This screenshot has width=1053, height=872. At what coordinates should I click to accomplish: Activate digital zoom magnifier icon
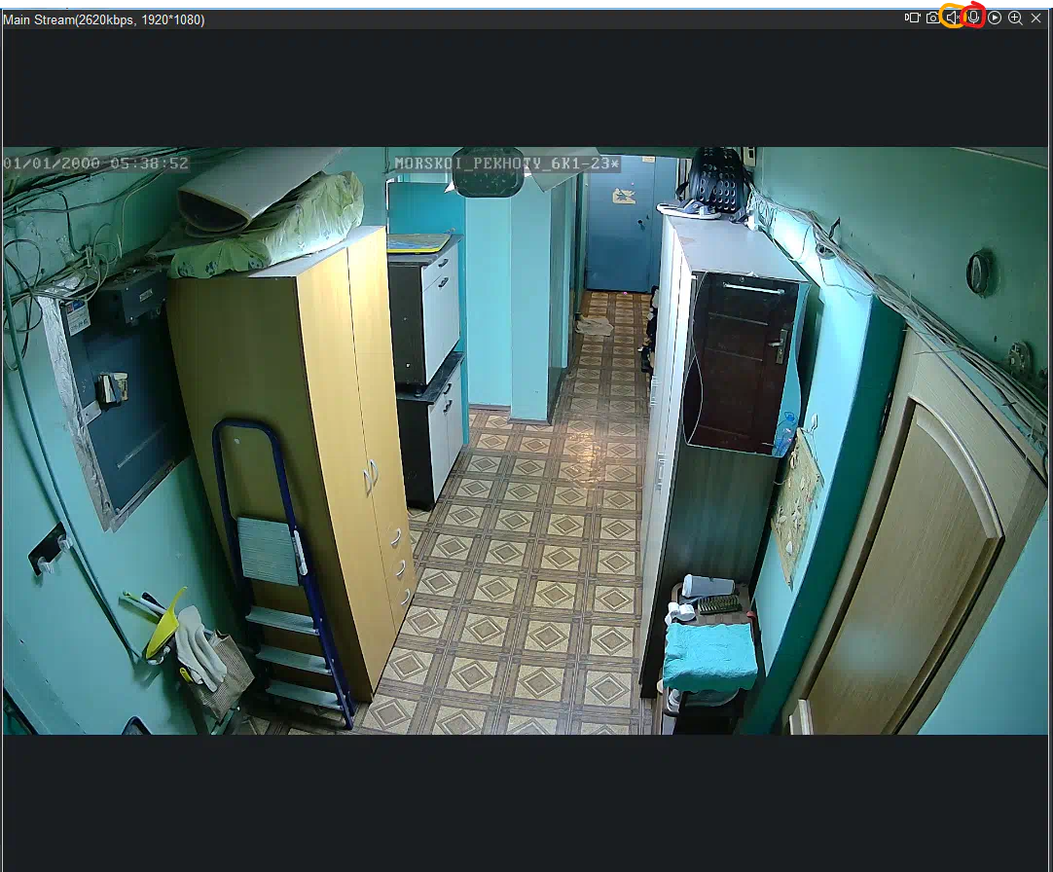[x=1015, y=18]
